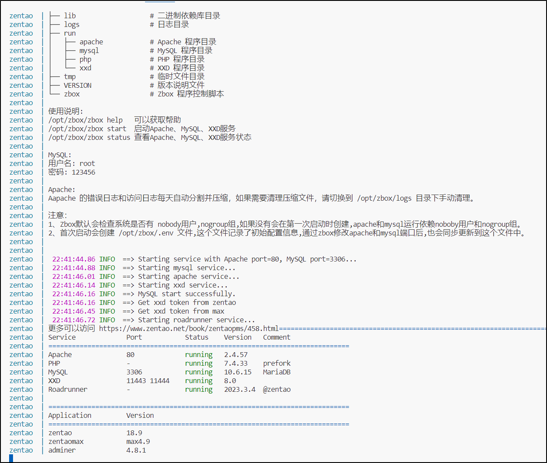Click the 'php' subdirectory under run

coord(86,59)
